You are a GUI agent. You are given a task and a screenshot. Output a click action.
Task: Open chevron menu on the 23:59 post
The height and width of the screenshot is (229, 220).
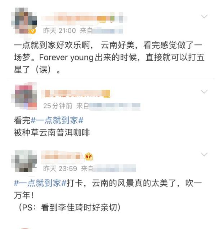click(204, 154)
